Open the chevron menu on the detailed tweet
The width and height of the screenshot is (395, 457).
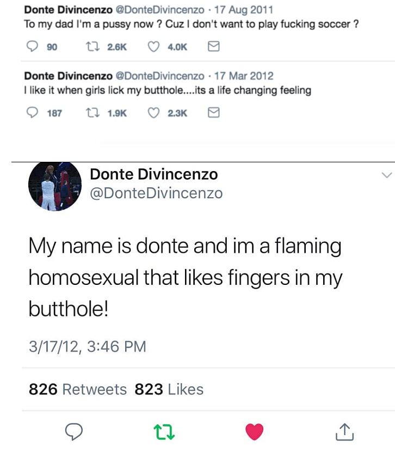click(x=386, y=175)
